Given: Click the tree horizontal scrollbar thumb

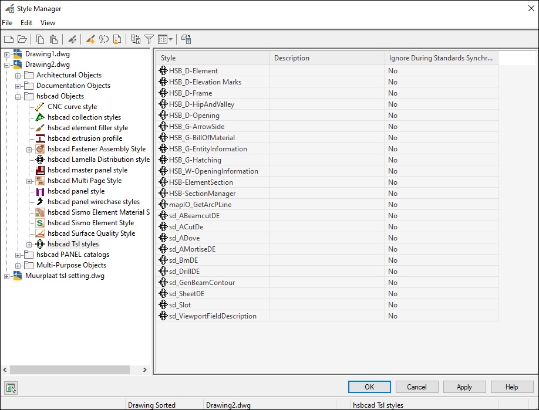Looking at the screenshot, I should coord(70,370).
